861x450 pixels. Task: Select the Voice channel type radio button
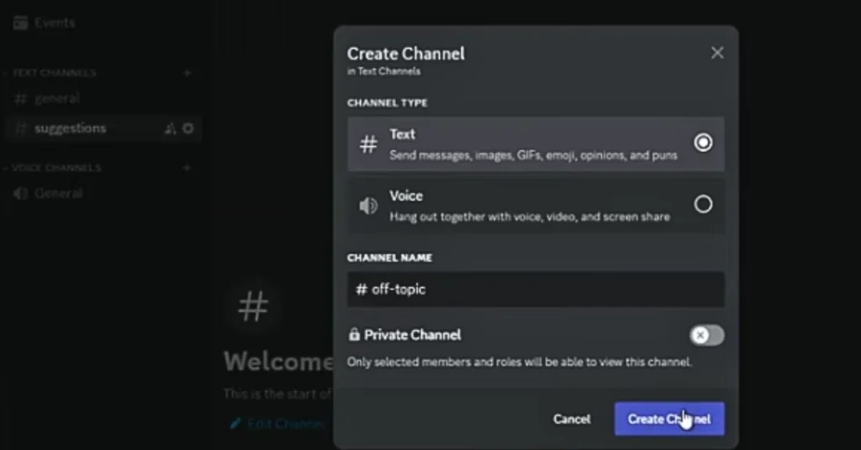(x=703, y=205)
